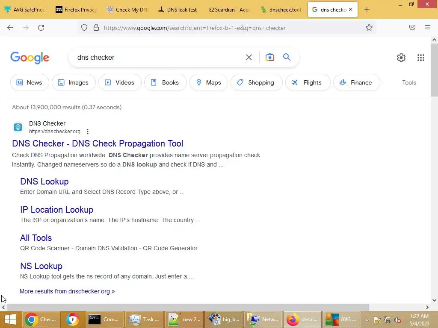Open Notepad++ new 2 taskbar window

[184, 319]
